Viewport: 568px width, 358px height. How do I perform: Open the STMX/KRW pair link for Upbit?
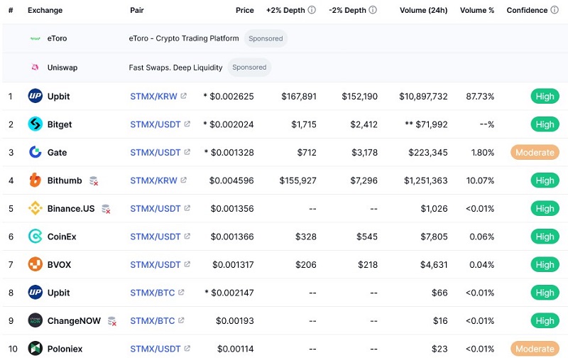click(153, 96)
